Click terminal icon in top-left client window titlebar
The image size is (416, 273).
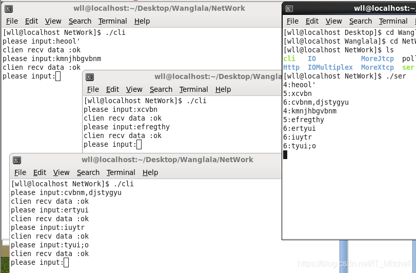pyautogui.click(x=9, y=9)
